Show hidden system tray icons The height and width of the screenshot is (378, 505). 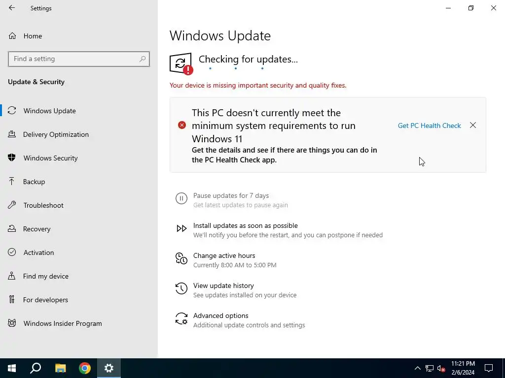click(x=417, y=368)
